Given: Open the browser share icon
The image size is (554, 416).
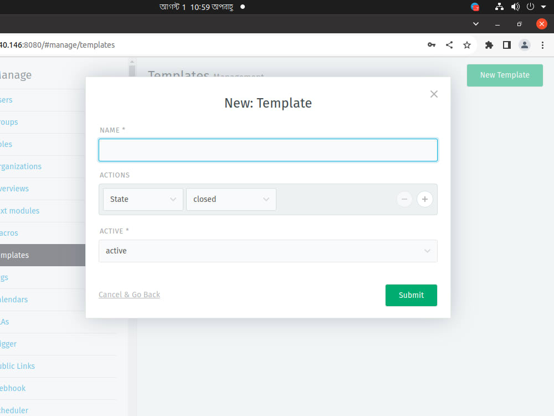Looking at the screenshot, I should [449, 45].
